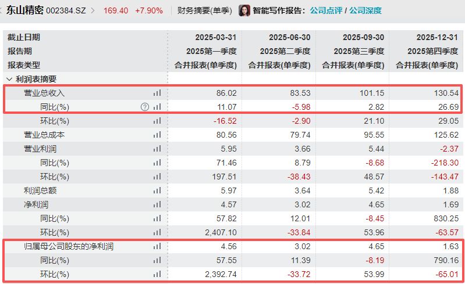This screenshot has width=465, height=284.
Task: Click the price 169.40
Action: click(116, 11)
